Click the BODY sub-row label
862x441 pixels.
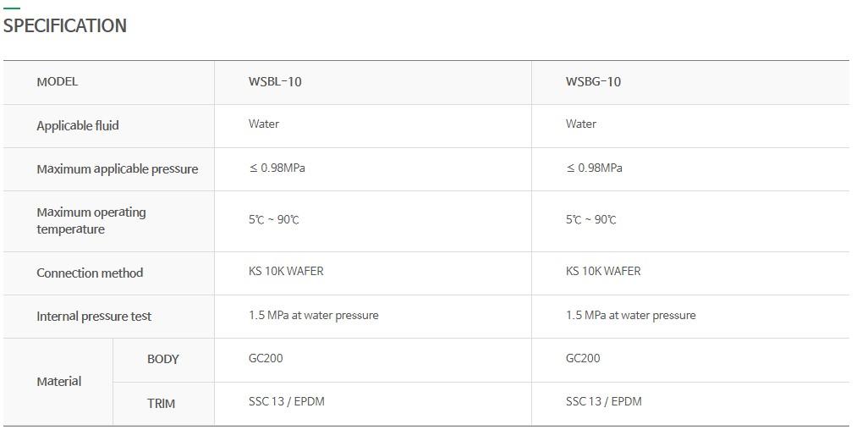coord(162,359)
